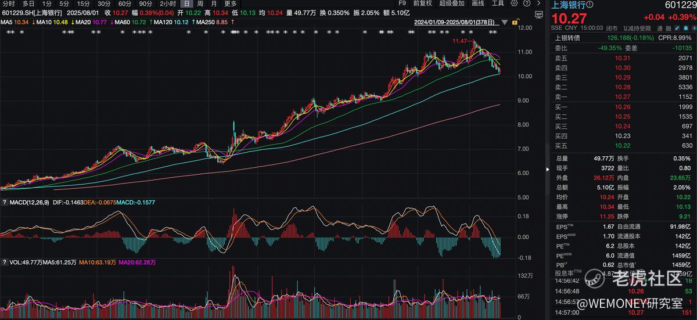The height and width of the screenshot is (320, 697).
Task: Switch to 2小时 chart period
Action: pyautogui.click(x=168, y=3)
